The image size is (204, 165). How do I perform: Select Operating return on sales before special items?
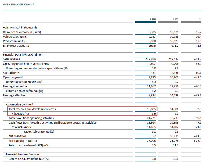37,68
